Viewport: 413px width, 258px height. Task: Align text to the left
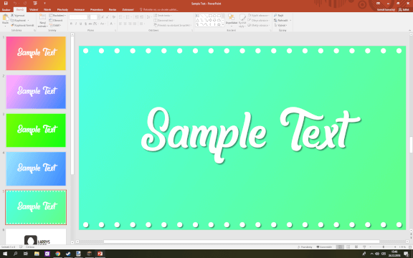pyautogui.click(x=120, y=24)
